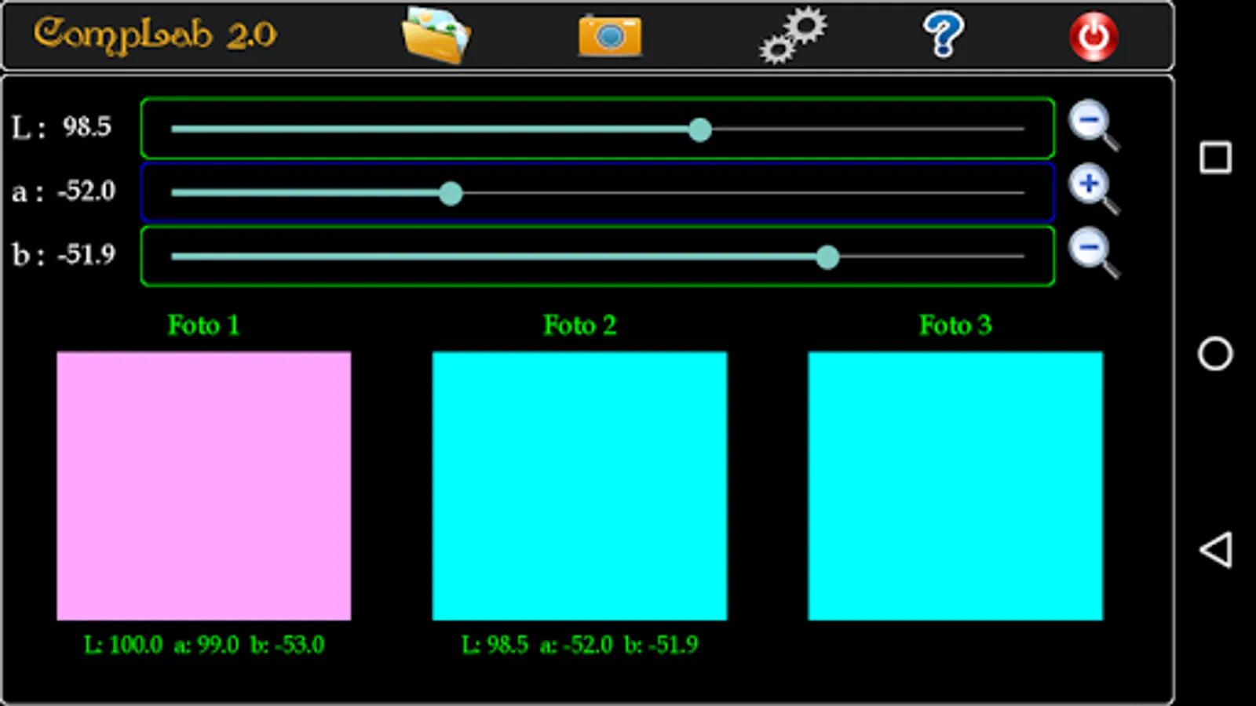Click the b channel slider handle

827,257
